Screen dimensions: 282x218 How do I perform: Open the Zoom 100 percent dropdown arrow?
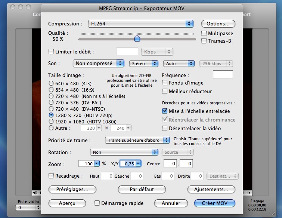97,163
